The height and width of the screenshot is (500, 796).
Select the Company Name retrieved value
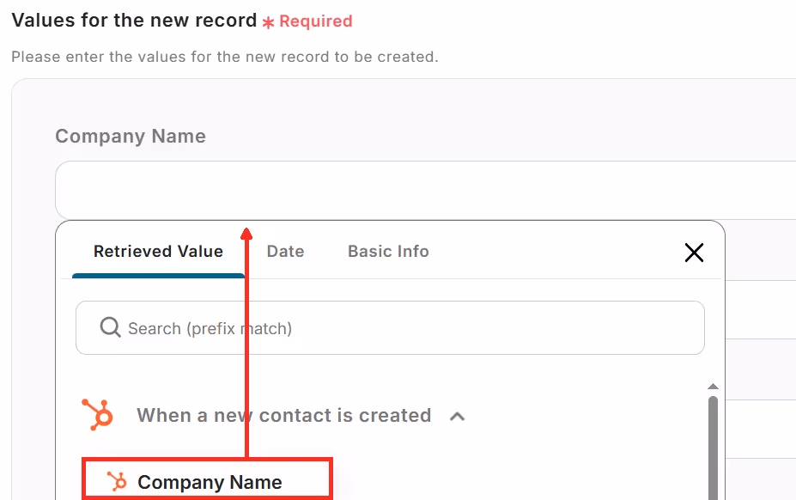coord(207,480)
